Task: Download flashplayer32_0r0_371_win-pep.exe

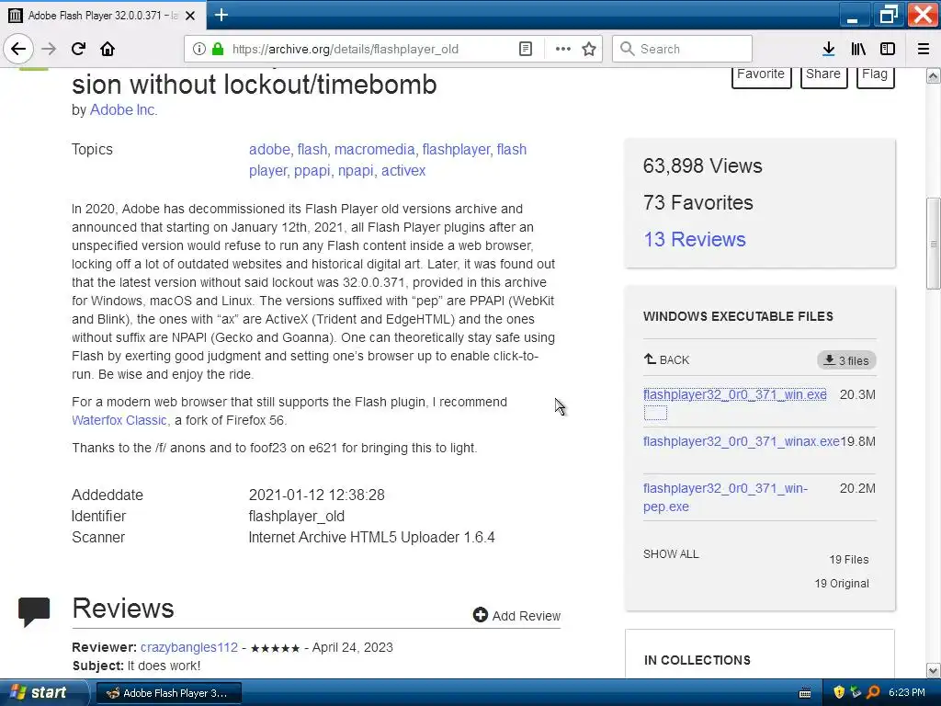Action: point(725,497)
